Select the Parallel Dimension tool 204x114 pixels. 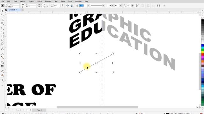(x=2, y=54)
